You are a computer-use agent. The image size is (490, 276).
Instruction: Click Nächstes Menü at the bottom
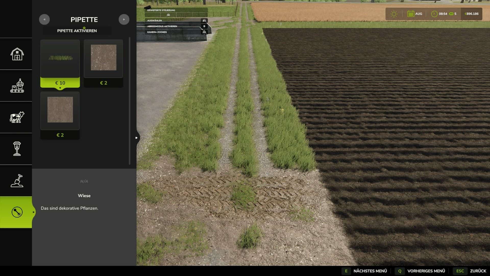point(370,271)
